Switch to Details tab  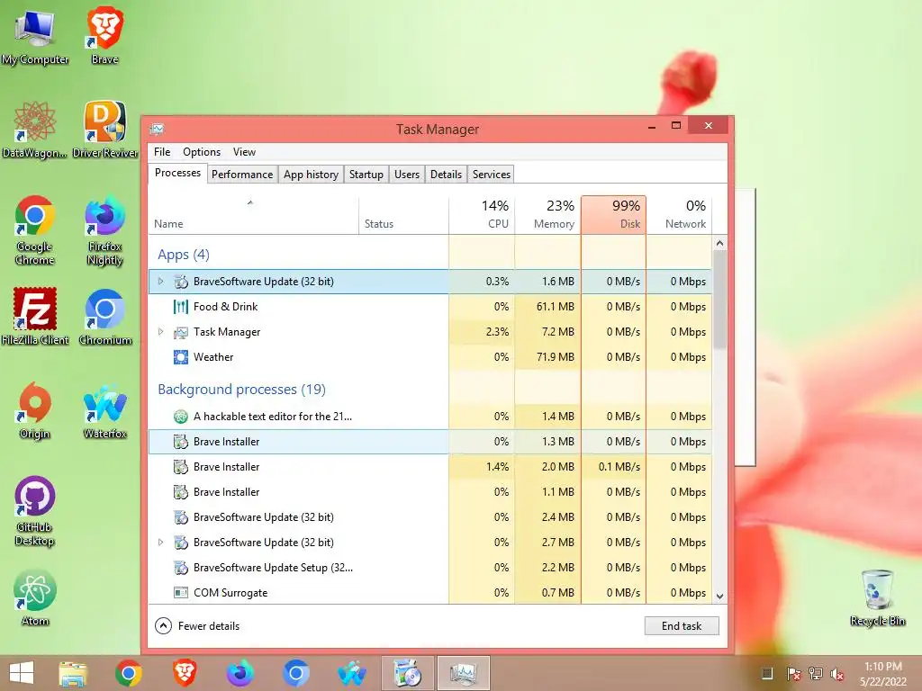[x=446, y=175]
